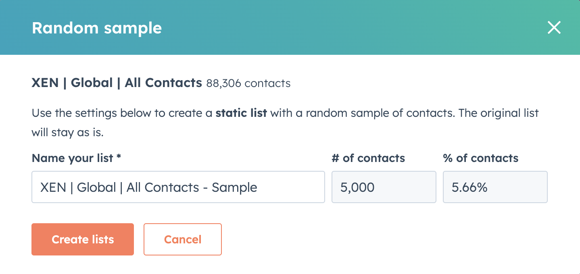Click the required asterisk beside Name your list

119,157
